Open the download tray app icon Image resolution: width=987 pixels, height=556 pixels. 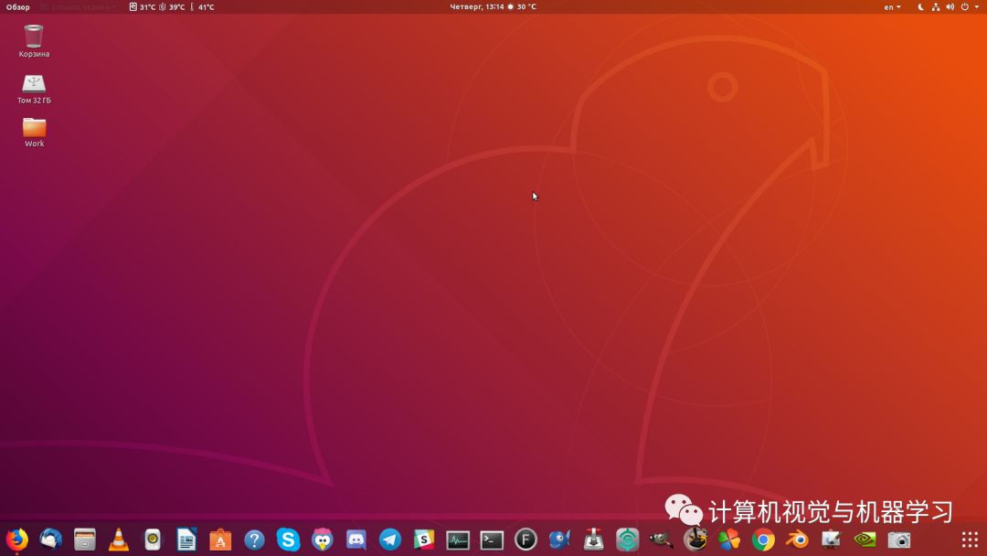[x=594, y=540]
